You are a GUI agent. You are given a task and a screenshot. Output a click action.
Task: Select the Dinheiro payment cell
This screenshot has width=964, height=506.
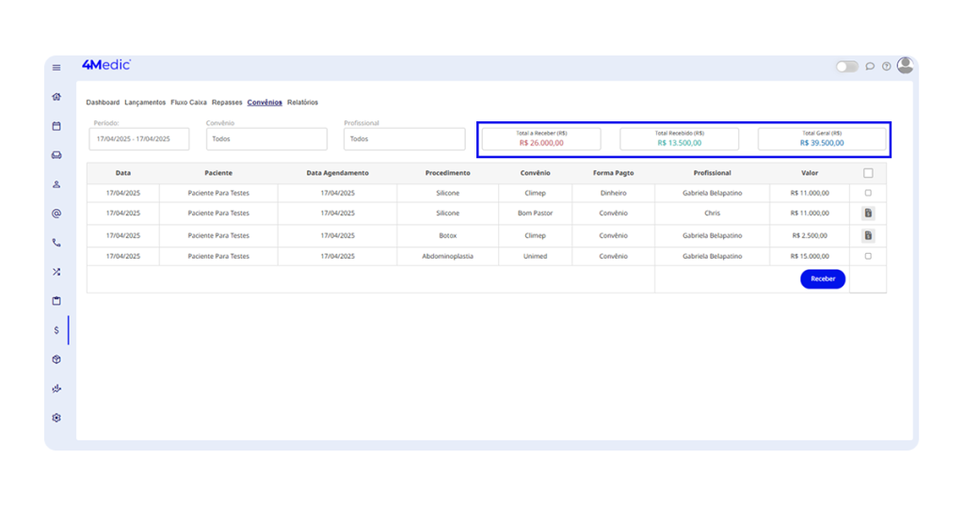click(613, 193)
